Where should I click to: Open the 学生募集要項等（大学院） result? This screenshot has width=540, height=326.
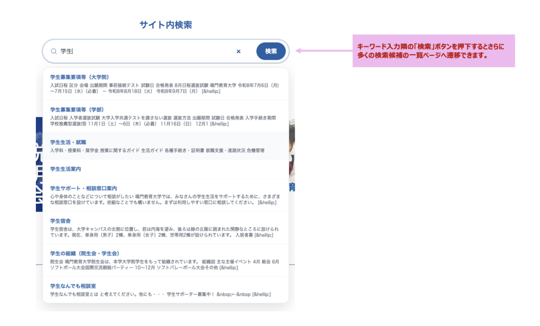80,77
